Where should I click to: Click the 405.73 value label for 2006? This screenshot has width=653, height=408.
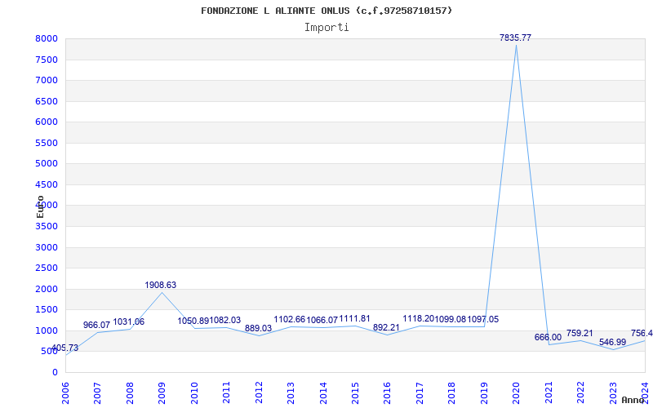click(x=64, y=348)
